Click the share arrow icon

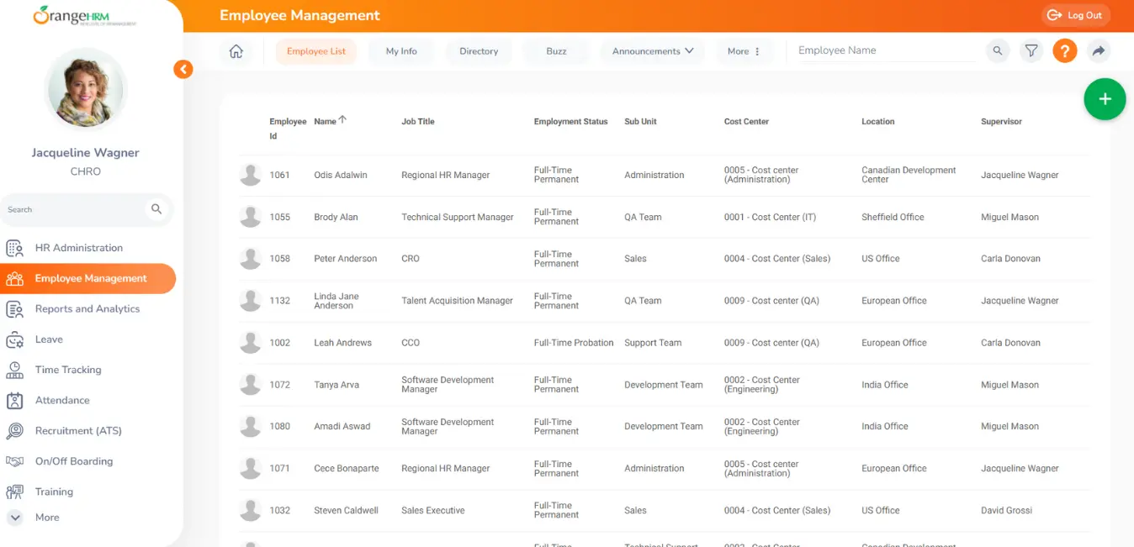coord(1098,51)
